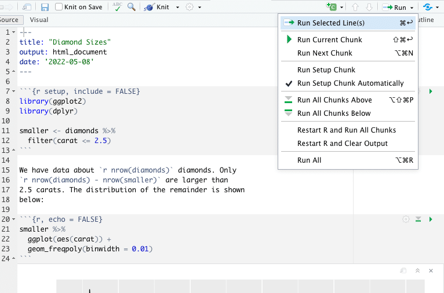
Task: Click the Run toolbar button
Action: pos(394,8)
